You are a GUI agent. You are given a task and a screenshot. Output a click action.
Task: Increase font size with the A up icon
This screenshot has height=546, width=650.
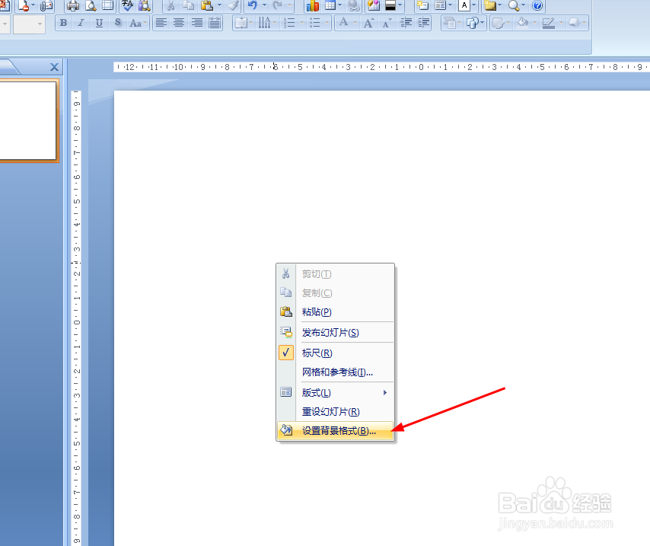coord(368,23)
